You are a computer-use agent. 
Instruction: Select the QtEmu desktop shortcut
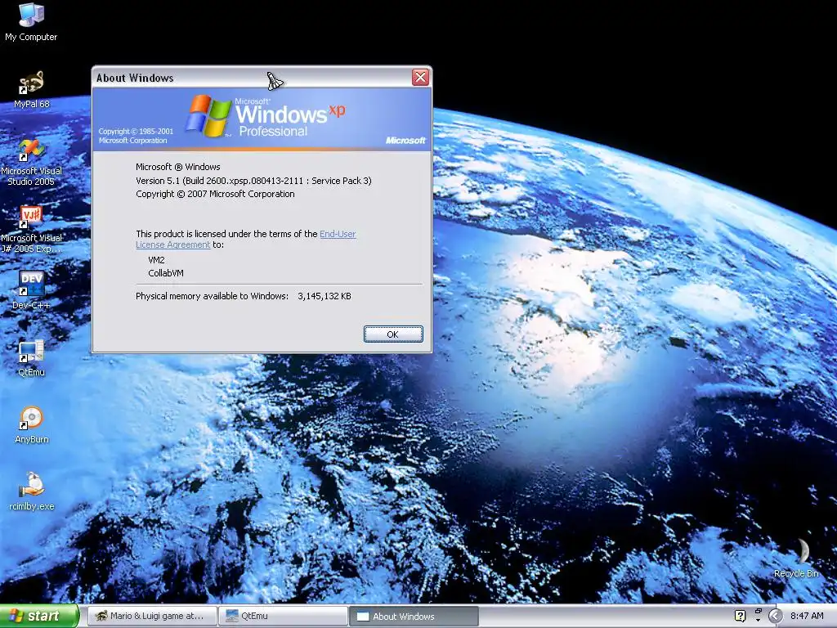[x=31, y=358]
